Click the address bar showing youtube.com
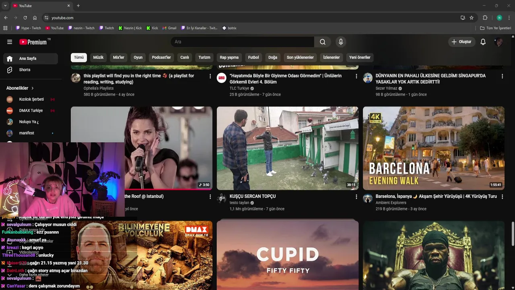The image size is (515, 290). click(253, 18)
